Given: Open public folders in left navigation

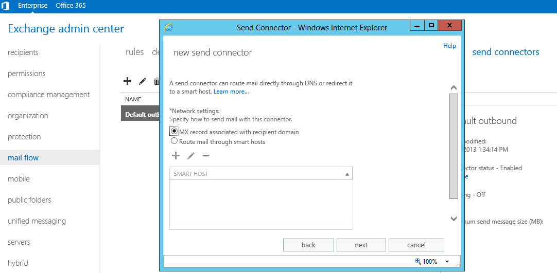Looking at the screenshot, I should [x=29, y=200].
